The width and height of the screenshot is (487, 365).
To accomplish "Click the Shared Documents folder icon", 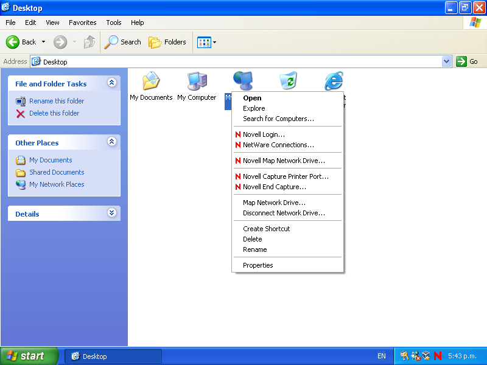I will point(21,173).
